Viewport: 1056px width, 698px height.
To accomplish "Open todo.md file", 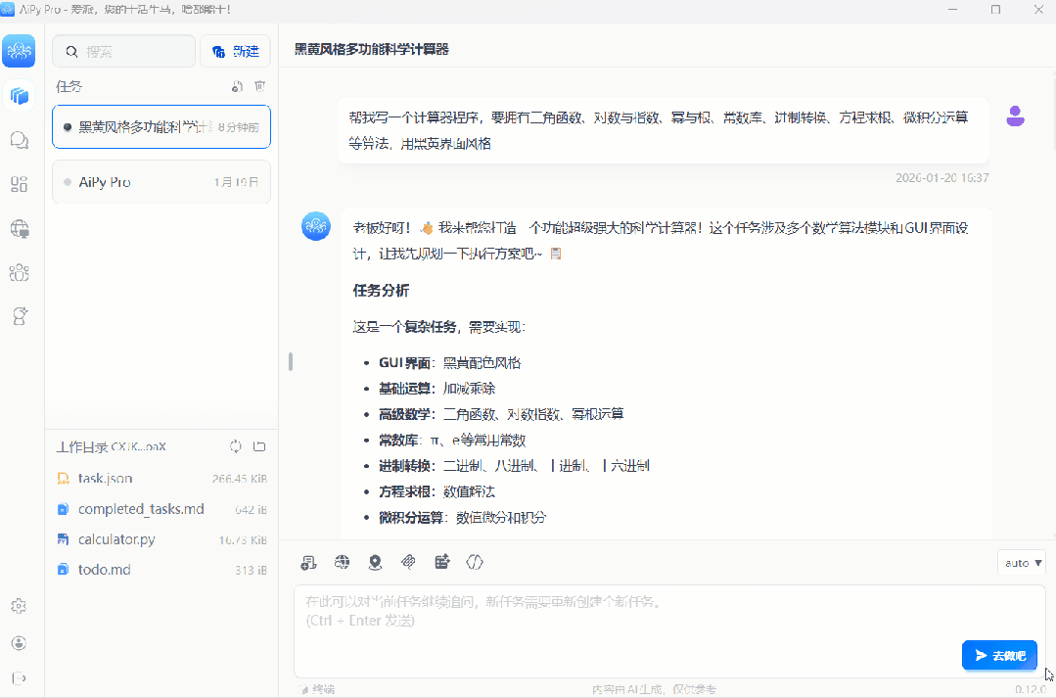I will [161, 570].
